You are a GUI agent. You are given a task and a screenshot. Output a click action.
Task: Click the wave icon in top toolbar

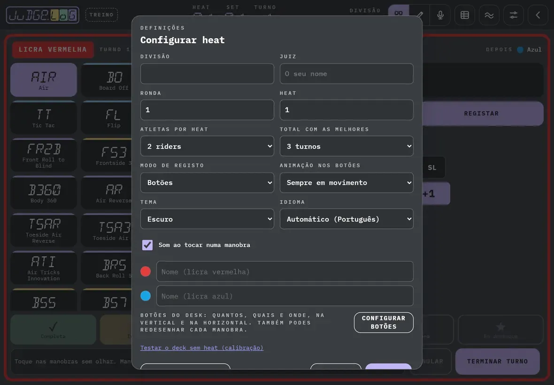coord(489,15)
